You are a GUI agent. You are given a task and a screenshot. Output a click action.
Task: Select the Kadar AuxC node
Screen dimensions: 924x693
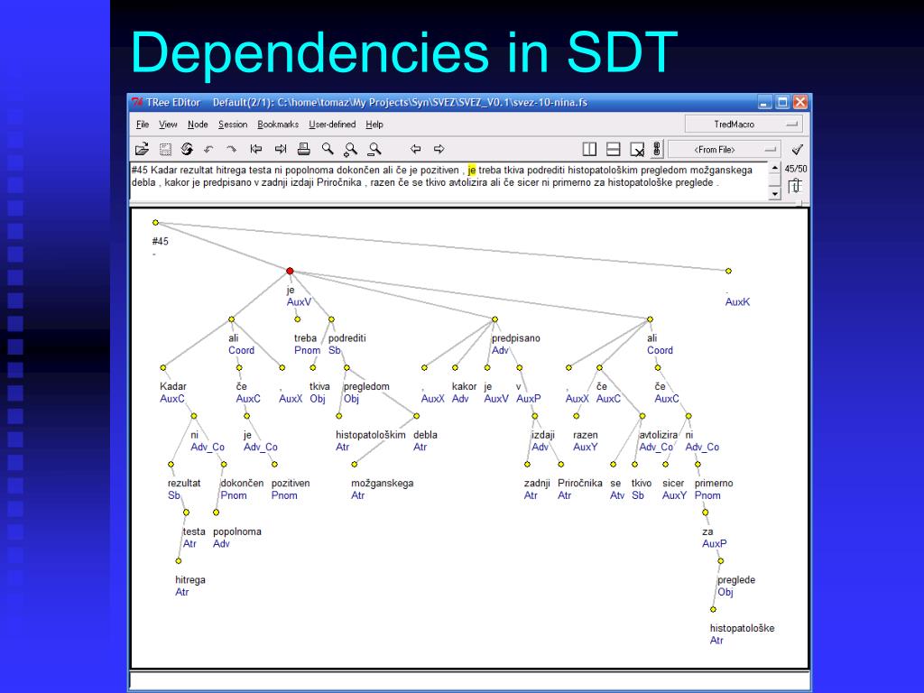tap(163, 368)
